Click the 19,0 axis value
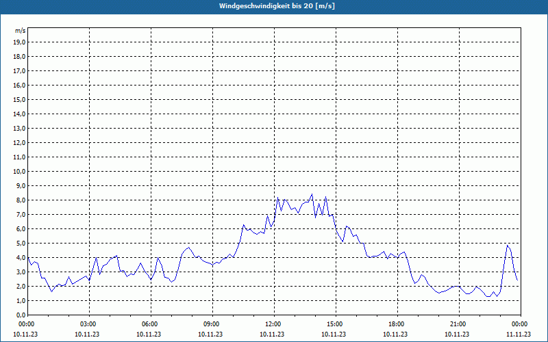The width and height of the screenshot is (548, 342). click(19, 42)
